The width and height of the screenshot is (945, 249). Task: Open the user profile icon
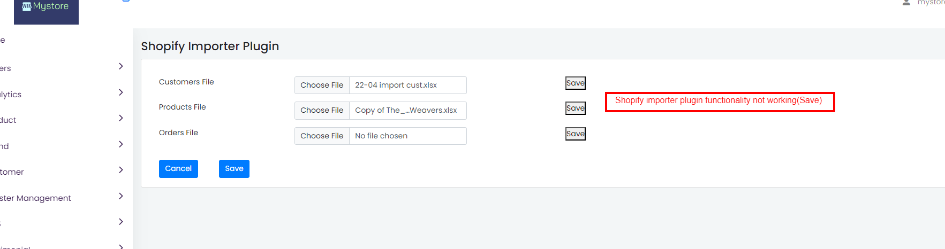click(x=906, y=3)
